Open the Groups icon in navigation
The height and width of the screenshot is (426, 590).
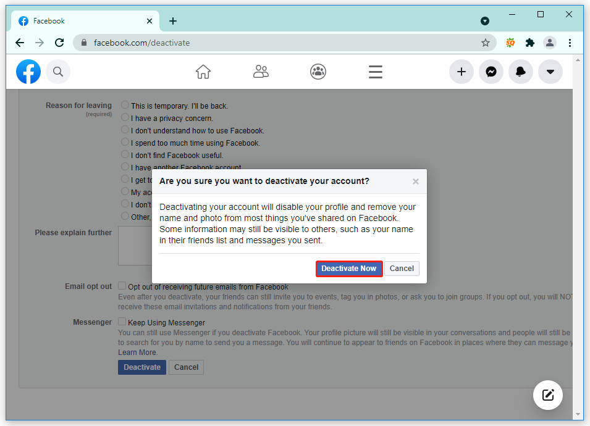coord(318,72)
